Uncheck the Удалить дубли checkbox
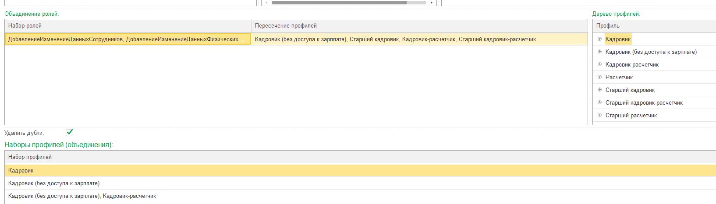Viewport: 716px width, 204px height. (69, 133)
